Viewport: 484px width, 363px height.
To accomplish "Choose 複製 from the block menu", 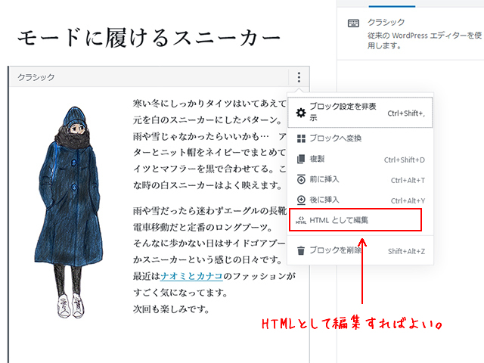I will [360, 160].
